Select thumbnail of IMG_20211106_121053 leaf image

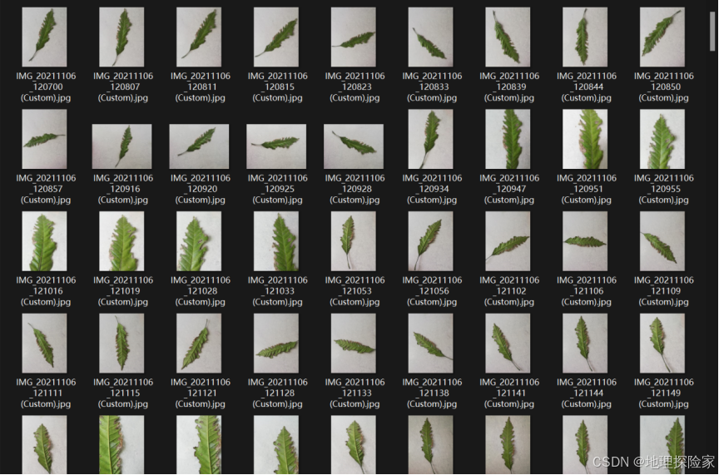point(354,241)
